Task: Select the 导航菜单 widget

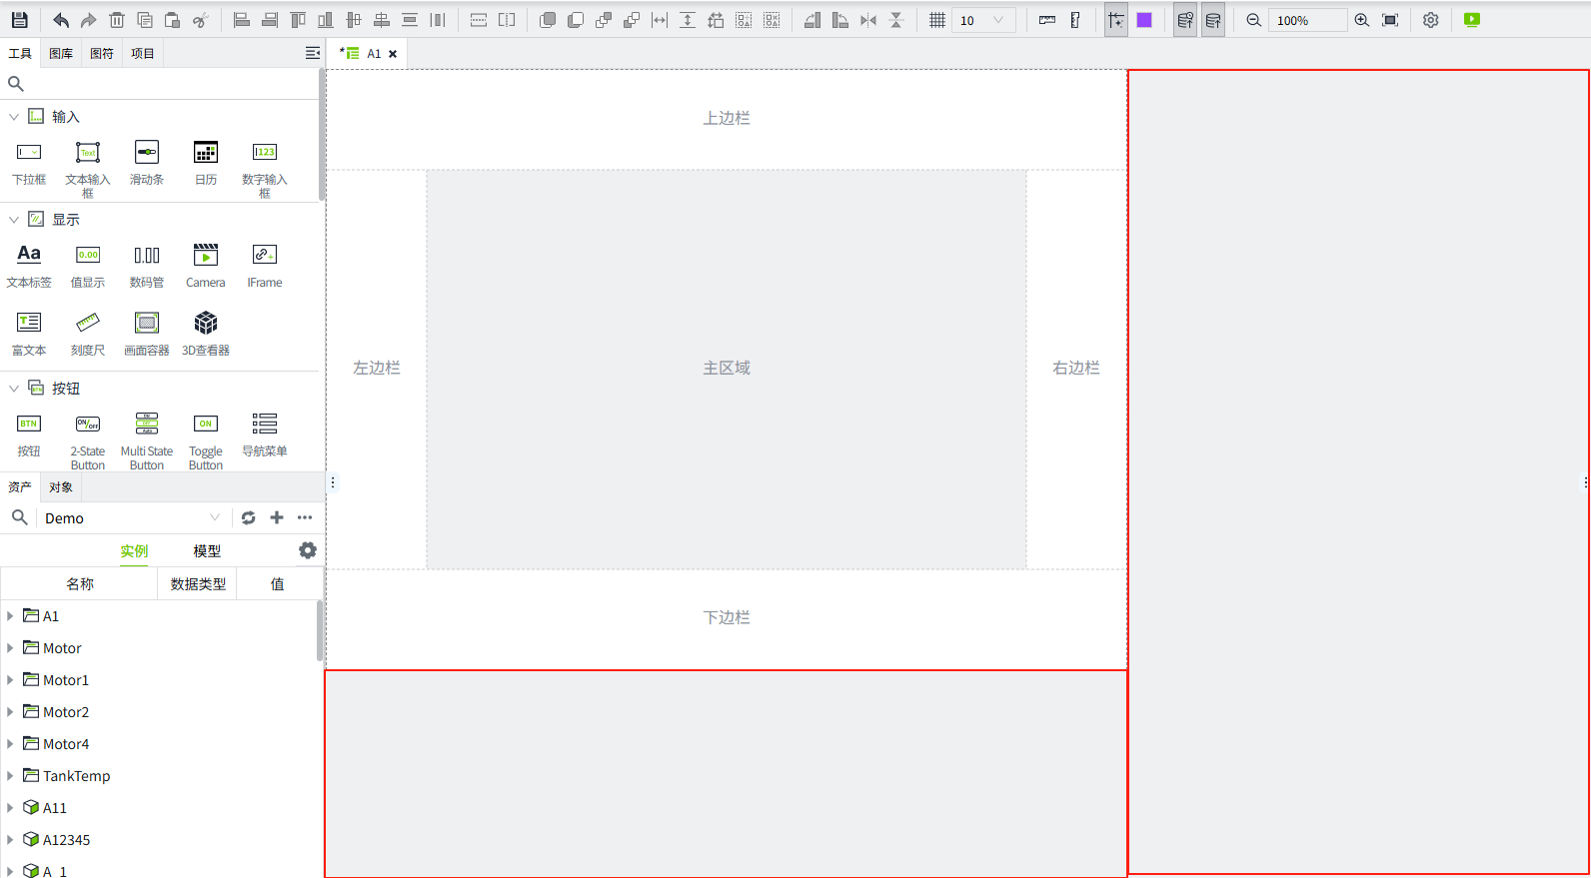Action: [265, 434]
